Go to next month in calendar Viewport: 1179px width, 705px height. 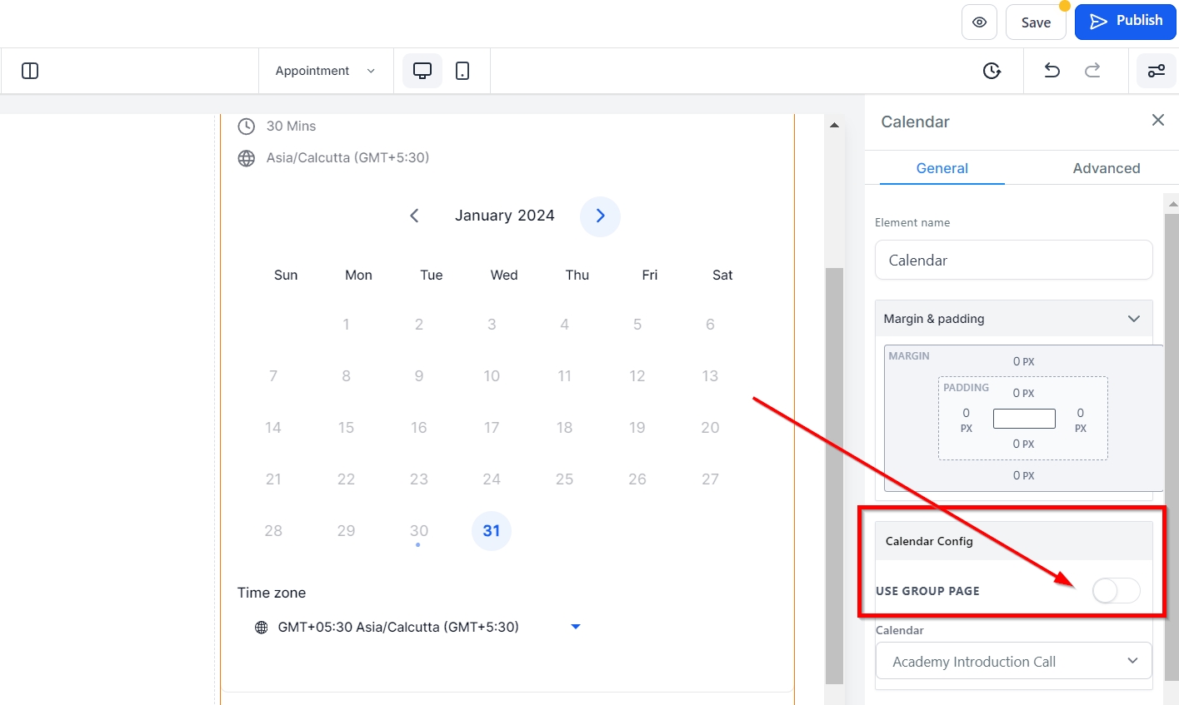pyautogui.click(x=600, y=216)
